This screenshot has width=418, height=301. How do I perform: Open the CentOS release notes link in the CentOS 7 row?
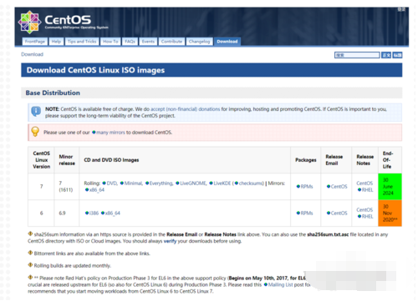coord(364,183)
